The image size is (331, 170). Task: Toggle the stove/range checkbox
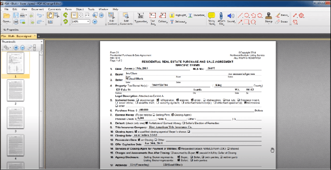tap(138, 100)
